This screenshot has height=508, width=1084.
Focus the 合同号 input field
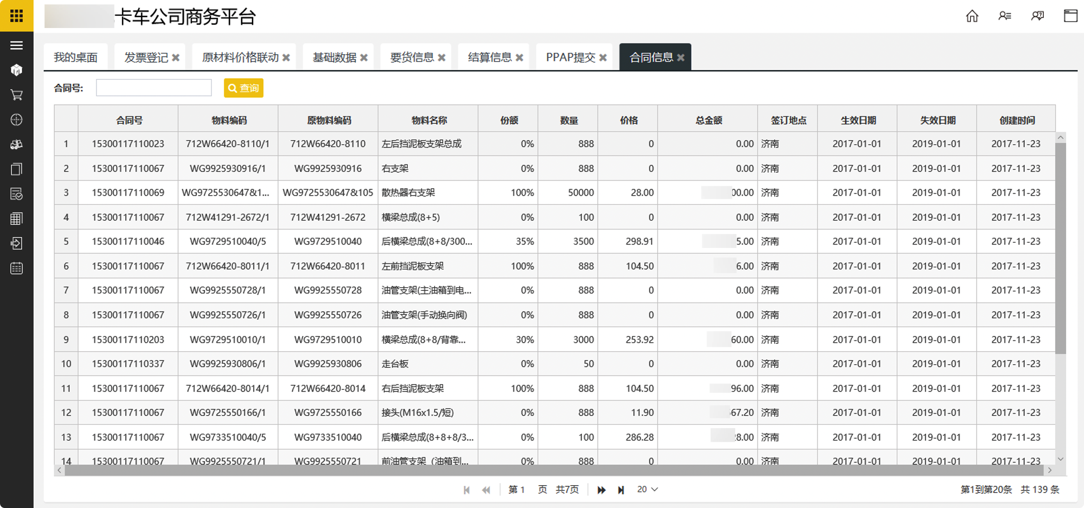pyautogui.click(x=154, y=88)
